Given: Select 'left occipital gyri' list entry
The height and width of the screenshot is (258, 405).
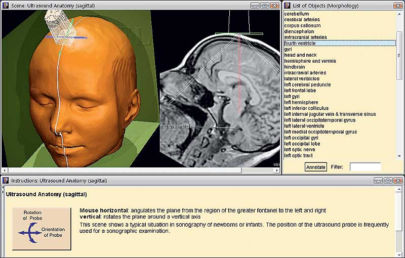Looking at the screenshot, I should pos(301,138).
